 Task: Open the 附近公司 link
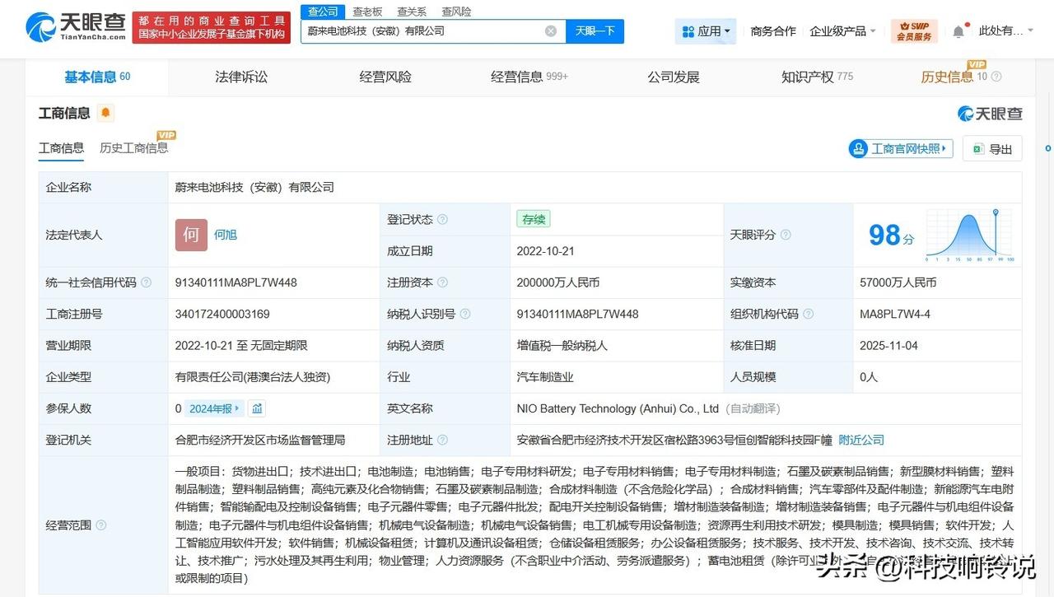[860, 440]
